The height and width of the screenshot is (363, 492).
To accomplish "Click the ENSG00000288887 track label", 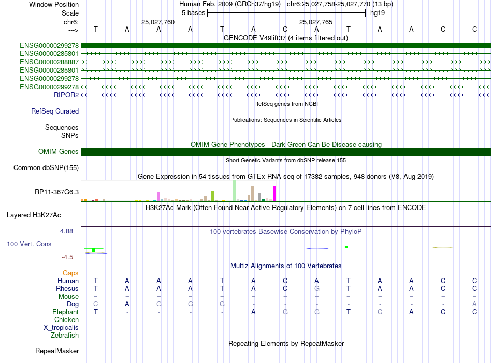I will click(49, 62).
